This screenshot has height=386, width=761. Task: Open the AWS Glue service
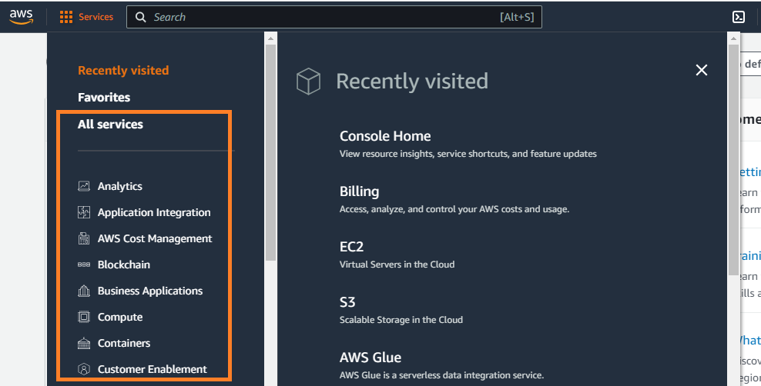[x=370, y=358]
